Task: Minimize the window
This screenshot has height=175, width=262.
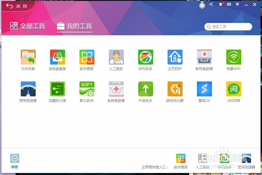Action: pyautogui.click(x=246, y=5)
